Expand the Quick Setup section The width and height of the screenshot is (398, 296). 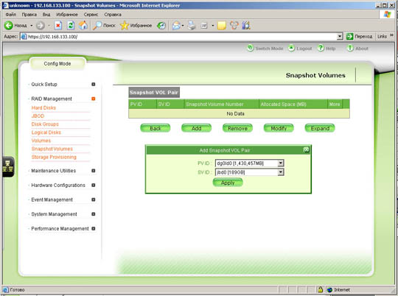pyautogui.click(x=94, y=84)
